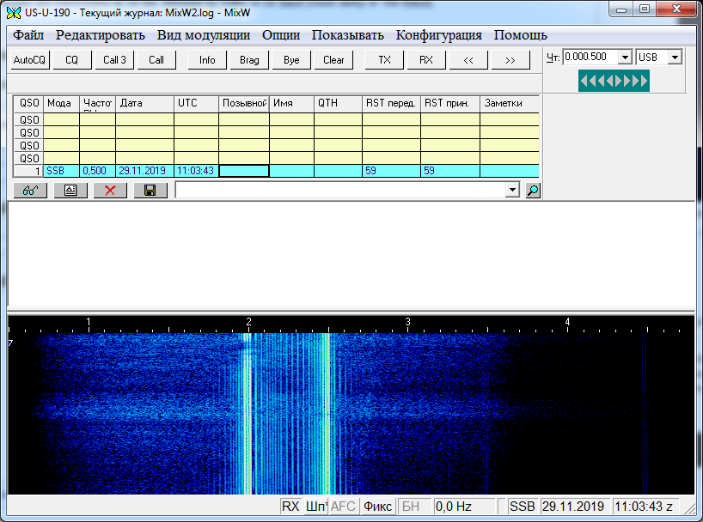The width and height of the screenshot is (703, 522).
Task: Click the text box beside the save icon
Action: pos(340,190)
